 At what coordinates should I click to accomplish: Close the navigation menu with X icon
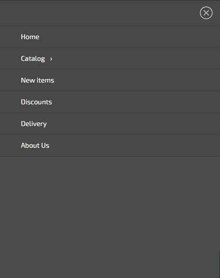tap(206, 13)
